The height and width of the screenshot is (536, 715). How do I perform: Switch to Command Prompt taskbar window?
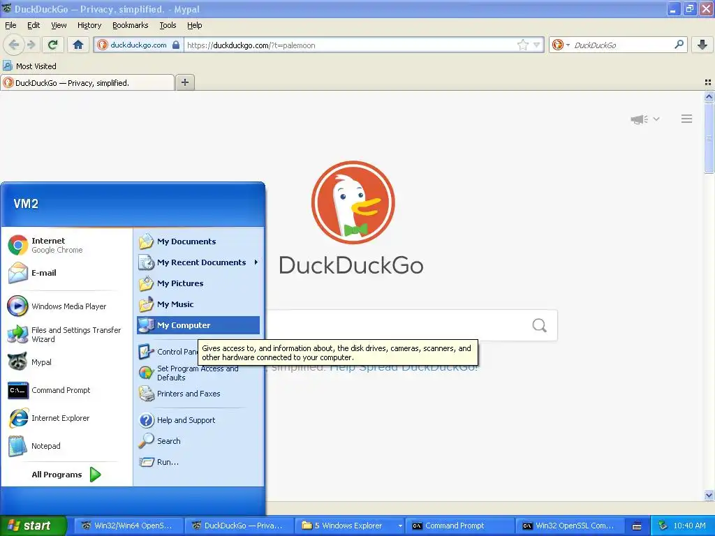pyautogui.click(x=459, y=526)
